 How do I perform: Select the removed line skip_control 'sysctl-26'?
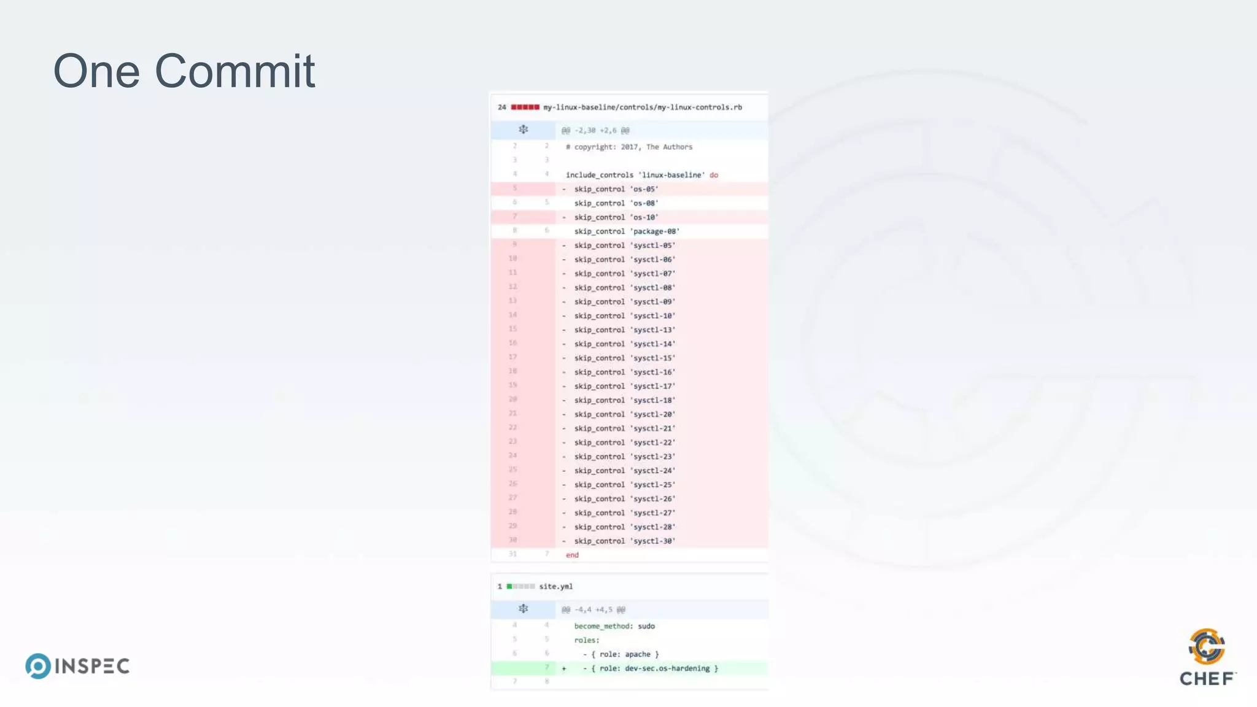pos(629,500)
